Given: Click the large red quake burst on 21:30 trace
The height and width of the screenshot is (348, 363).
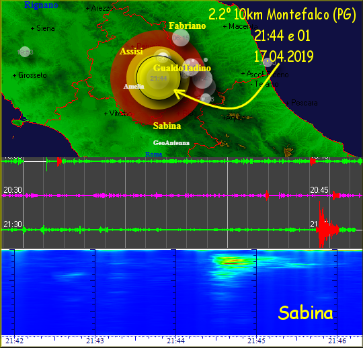Looking at the screenshot, I should (327, 224).
